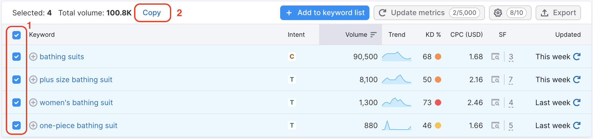Viewport: 593px width, 139px height.
Task: Click the Export button
Action: (x=558, y=13)
